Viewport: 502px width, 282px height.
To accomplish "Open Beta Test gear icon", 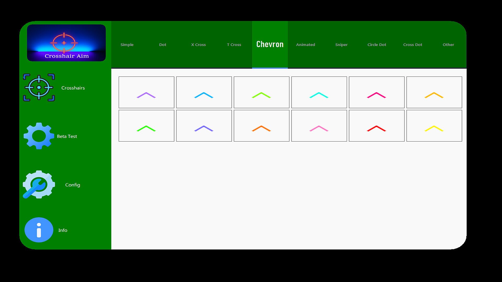I will point(39,136).
